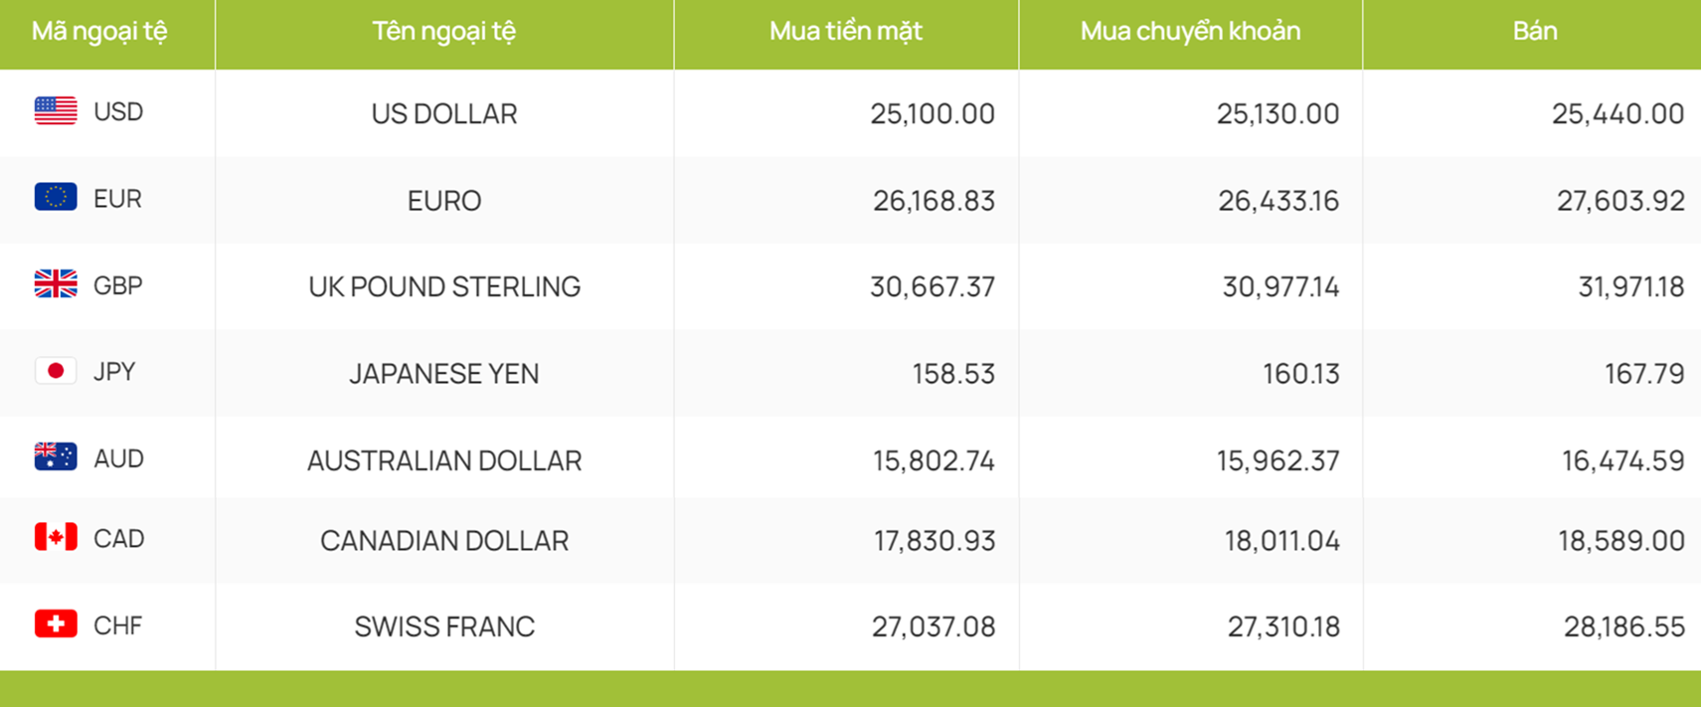Click the Mua chuyển khoản column header
The image size is (1701, 707).
click(1190, 32)
